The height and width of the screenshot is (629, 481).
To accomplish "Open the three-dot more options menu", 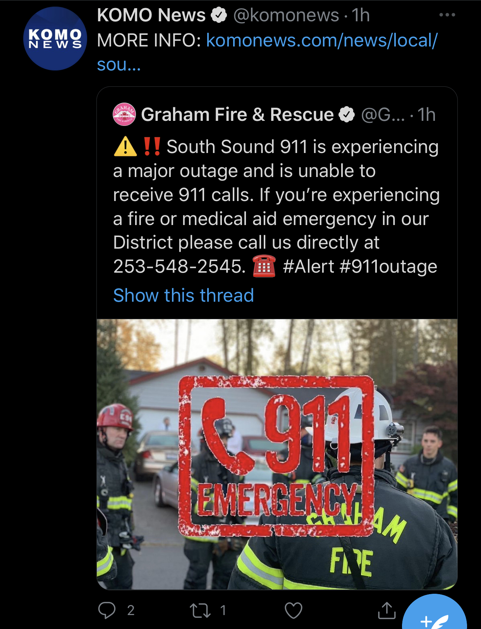I will click(x=447, y=15).
